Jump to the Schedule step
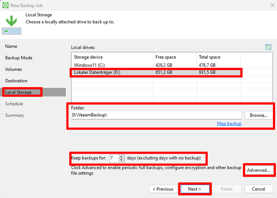The image size is (277, 198). pyautogui.click(x=14, y=104)
